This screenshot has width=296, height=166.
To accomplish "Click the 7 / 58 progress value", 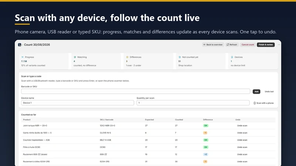I will tap(24, 61).
